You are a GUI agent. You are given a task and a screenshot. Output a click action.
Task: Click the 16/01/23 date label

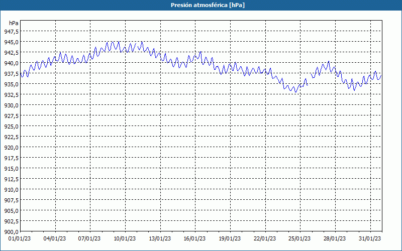click(x=194, y=238)
